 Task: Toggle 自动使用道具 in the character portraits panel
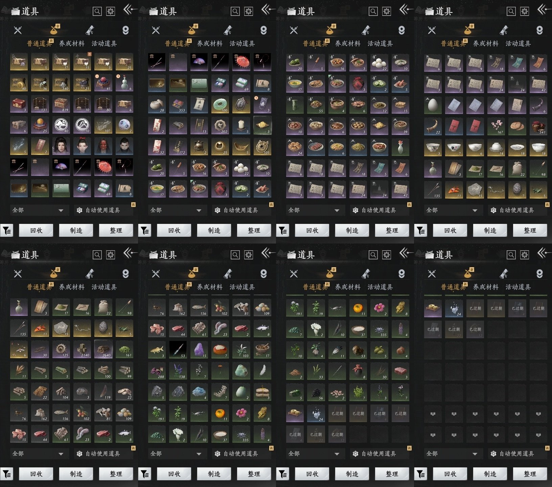tap(102, 210)
